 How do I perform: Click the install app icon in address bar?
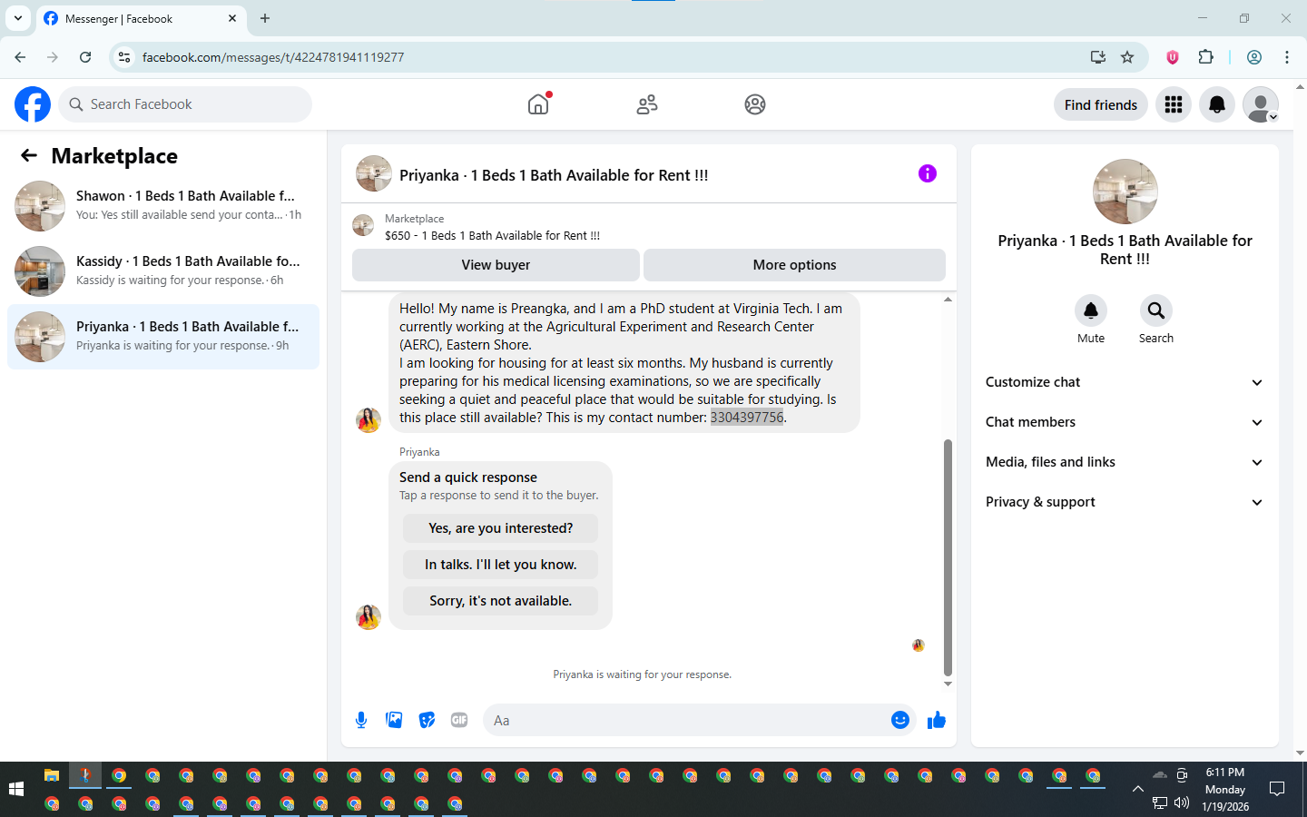(1098, 57)
